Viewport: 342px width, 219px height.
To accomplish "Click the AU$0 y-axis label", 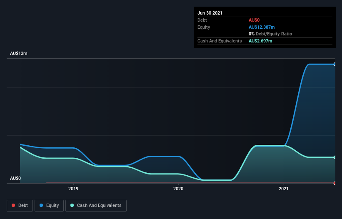I will (15, 178).
